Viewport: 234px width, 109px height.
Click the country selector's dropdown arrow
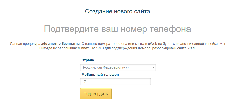point(153,68)
